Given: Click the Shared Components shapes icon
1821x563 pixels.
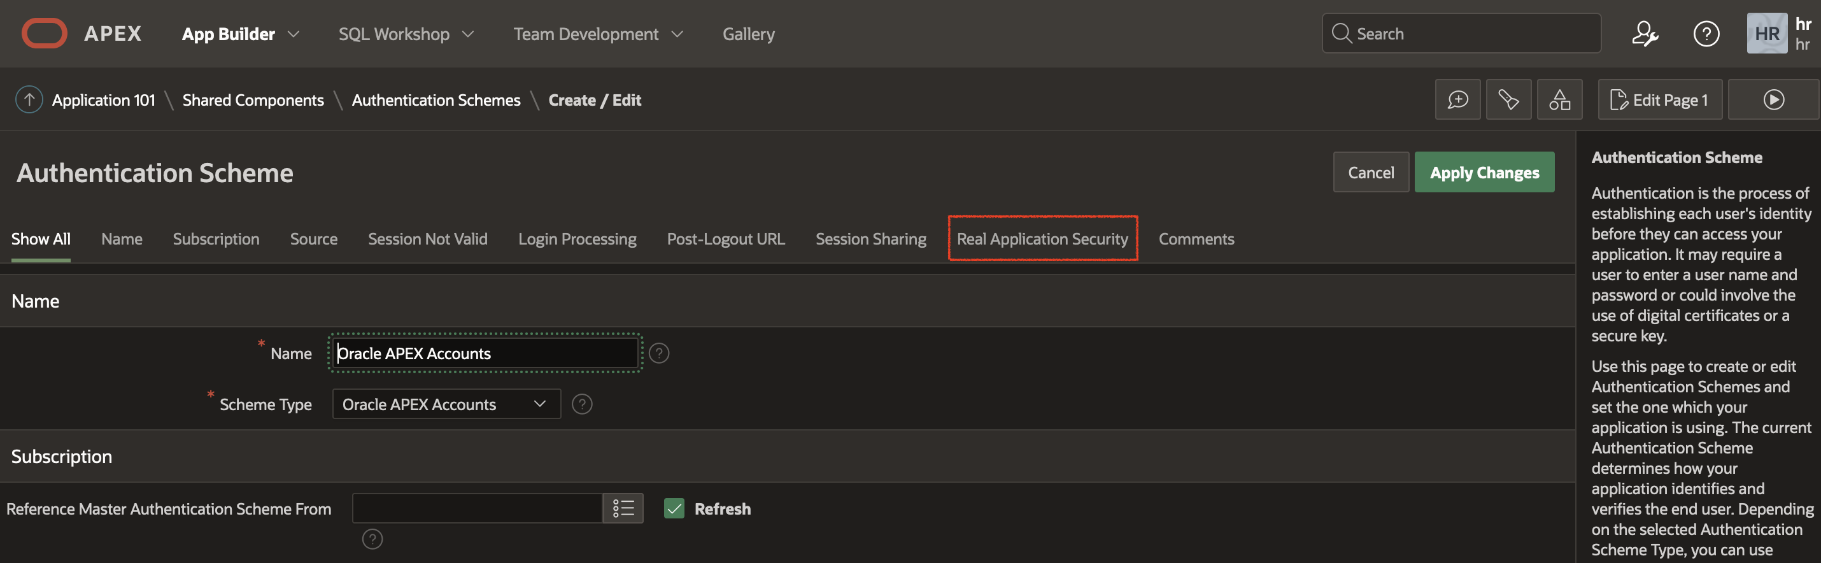Looking at the screenshot, I should click(1559, 100).
